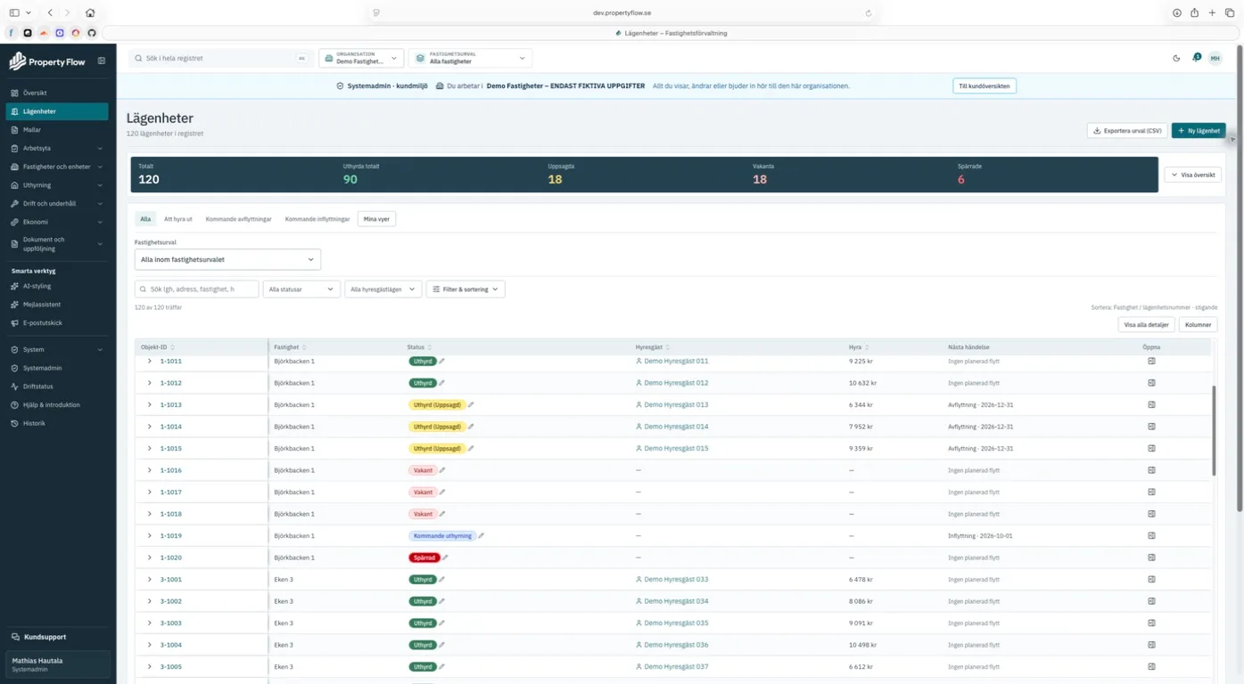The height and width of the screenshot is (684, 1244).
Task: Sort by the Status column sort icon
Action: (x=430, y=347)
